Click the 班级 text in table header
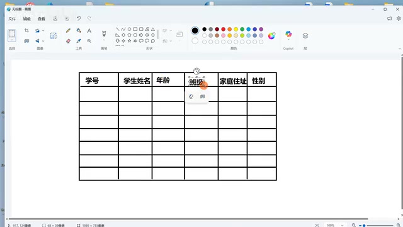The image size is (403, 227). [x=196, y=83]
